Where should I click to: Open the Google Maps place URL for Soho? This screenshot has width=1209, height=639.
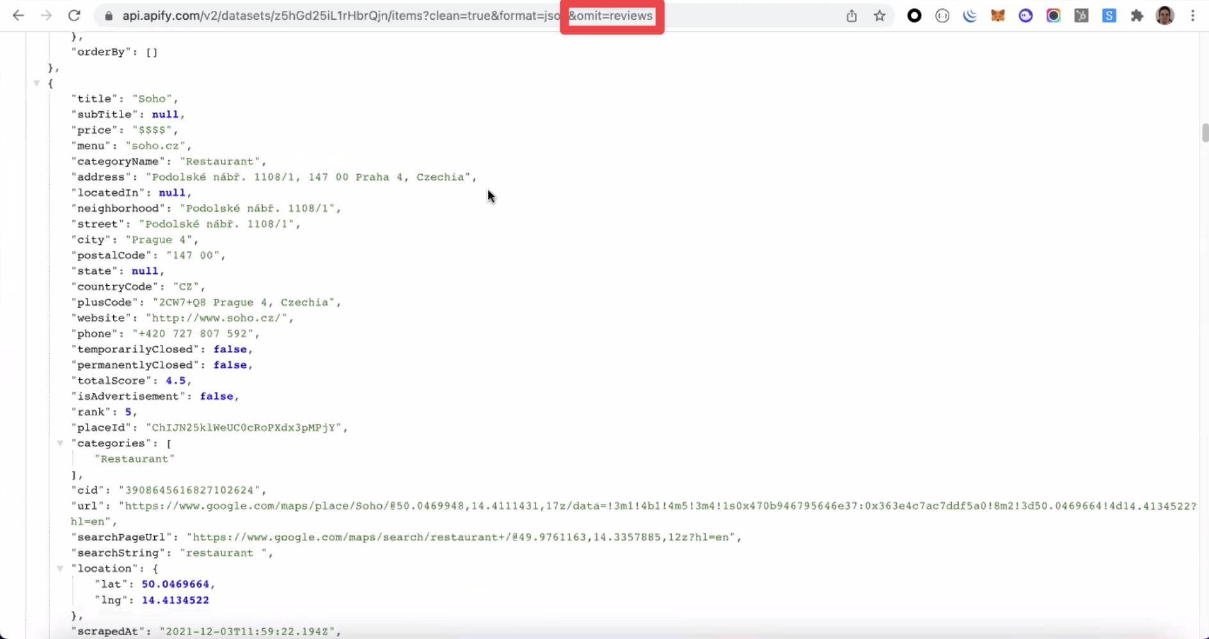[x=512, y=506]
